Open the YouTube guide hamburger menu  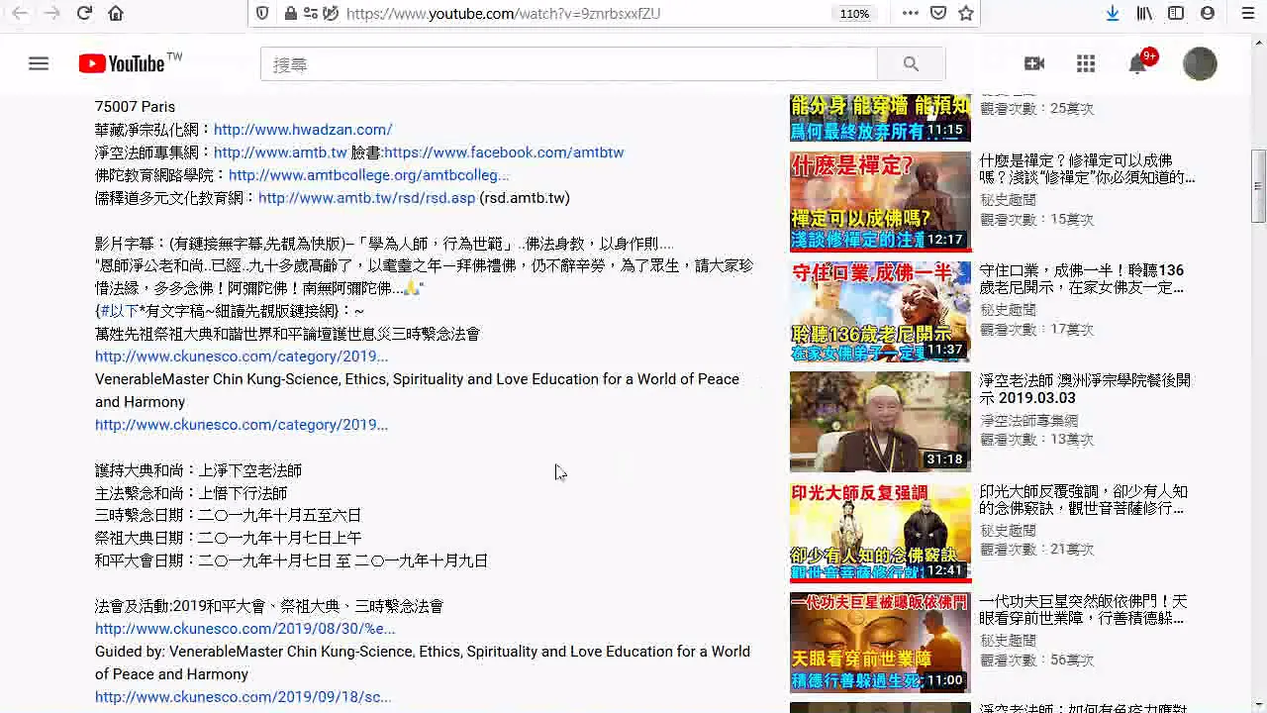39,63
